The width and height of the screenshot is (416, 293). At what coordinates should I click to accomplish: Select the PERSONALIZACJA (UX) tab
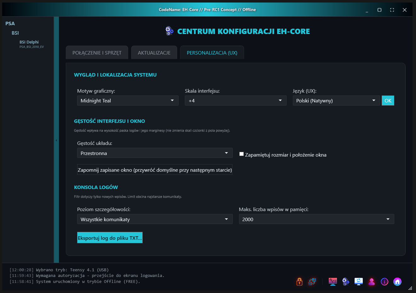[x=212, y=53]
